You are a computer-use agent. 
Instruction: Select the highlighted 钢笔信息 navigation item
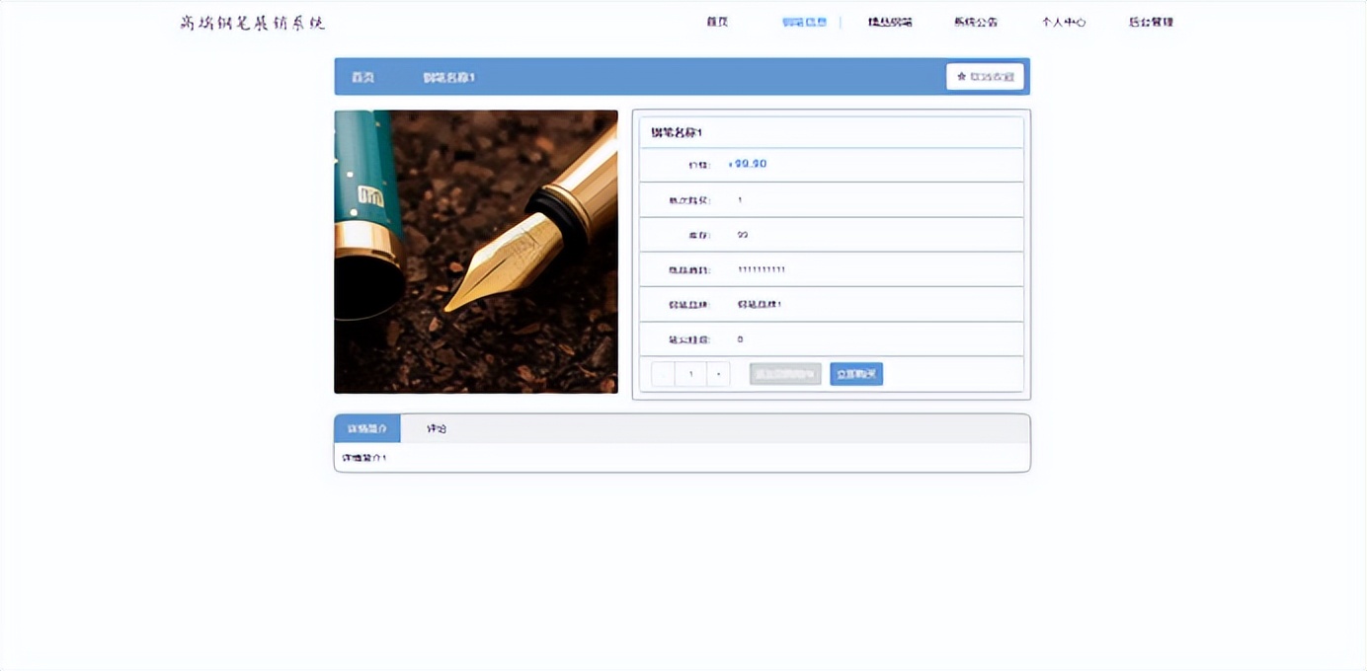tap(806, 22)
